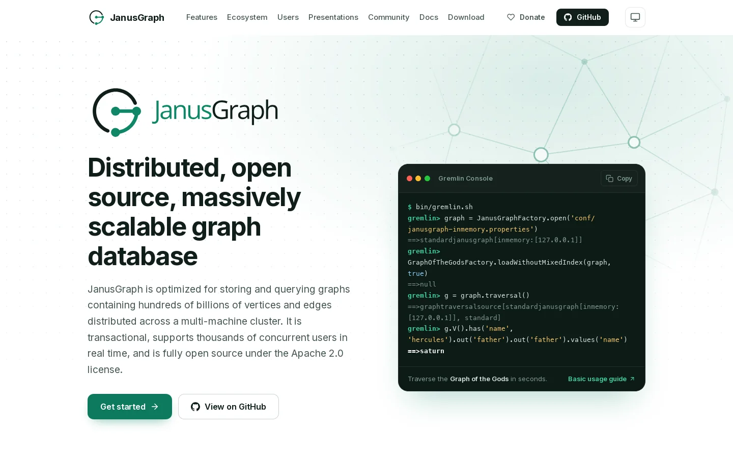
Task: Open the Presentations nav link
Action: click(x=333, y=17)
